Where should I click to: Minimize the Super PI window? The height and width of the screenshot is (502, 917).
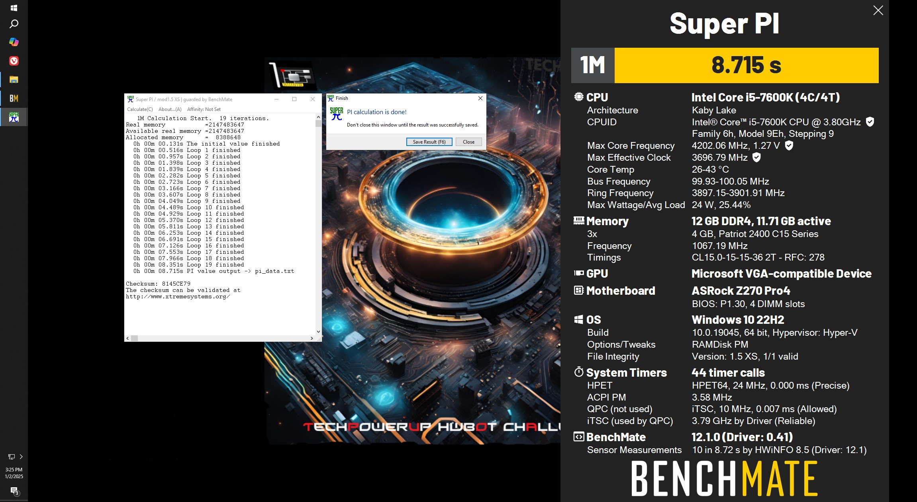[x=276, y=99]
